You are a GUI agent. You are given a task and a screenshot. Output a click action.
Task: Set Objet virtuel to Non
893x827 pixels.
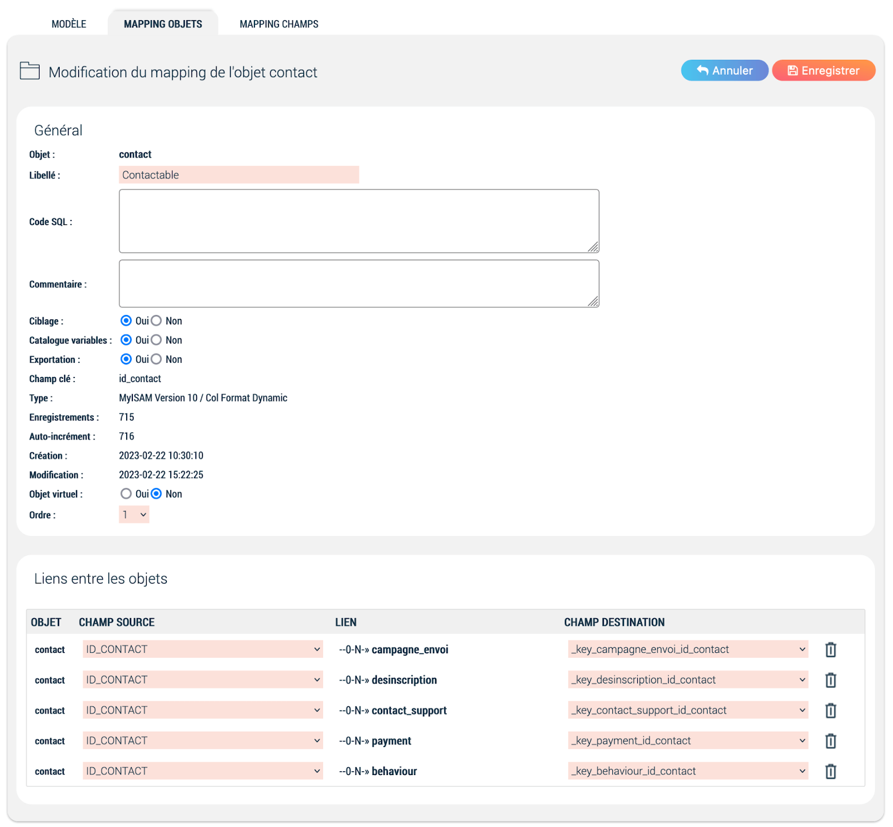tap(156, 494)
